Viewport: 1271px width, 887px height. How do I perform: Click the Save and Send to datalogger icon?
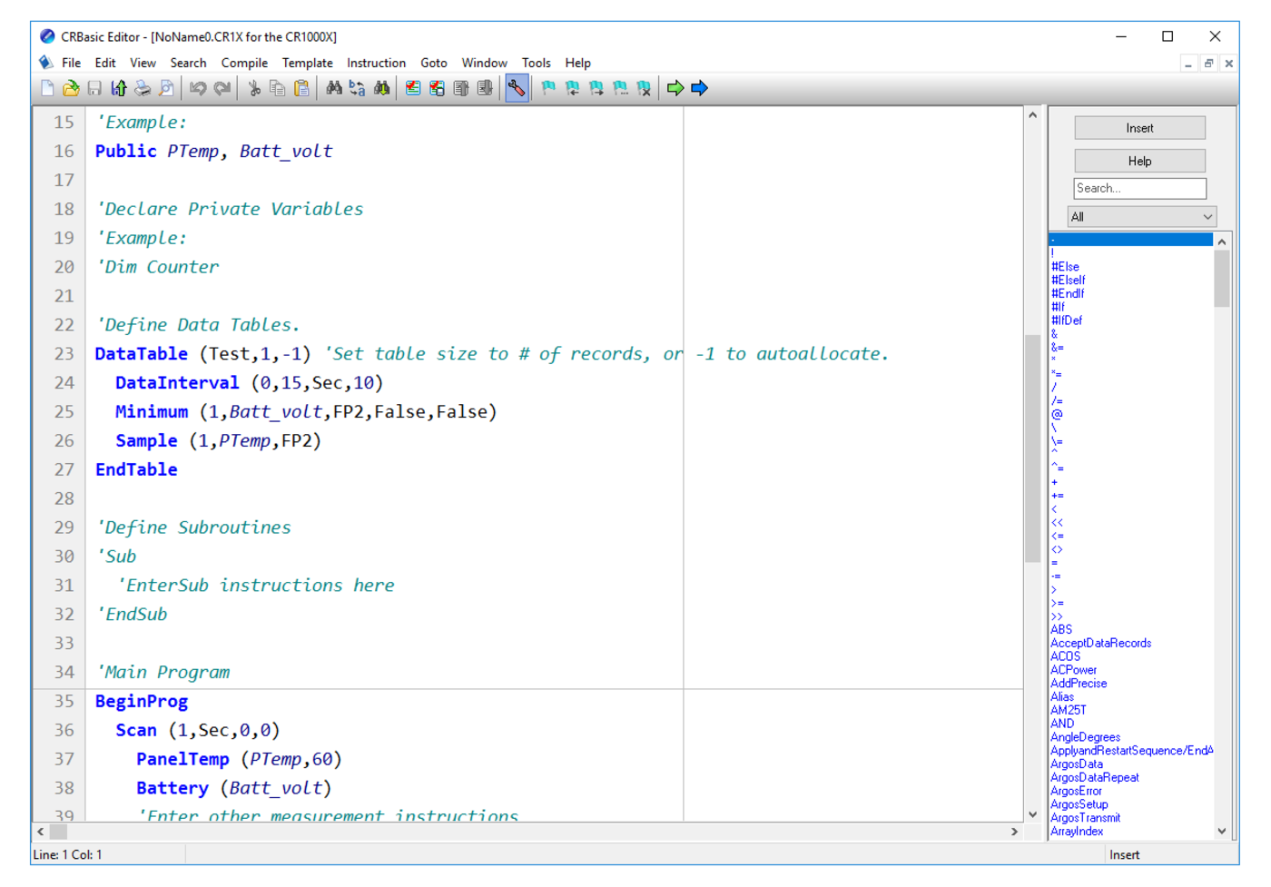119,88
